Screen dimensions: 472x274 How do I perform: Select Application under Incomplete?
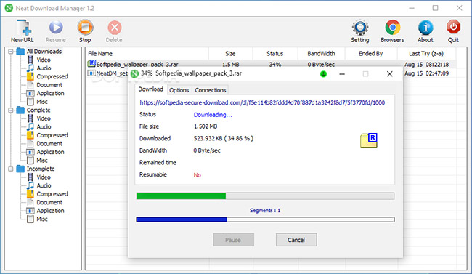[x=50, y=211]
